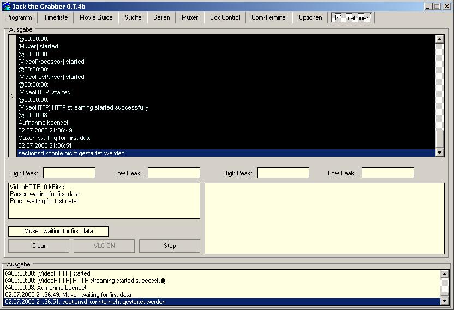This screenshot has width=454, height=310.
Task: Select bottom log row '21:36:51: sectionsd konnte nicht...'
Action: click(222, 302)
